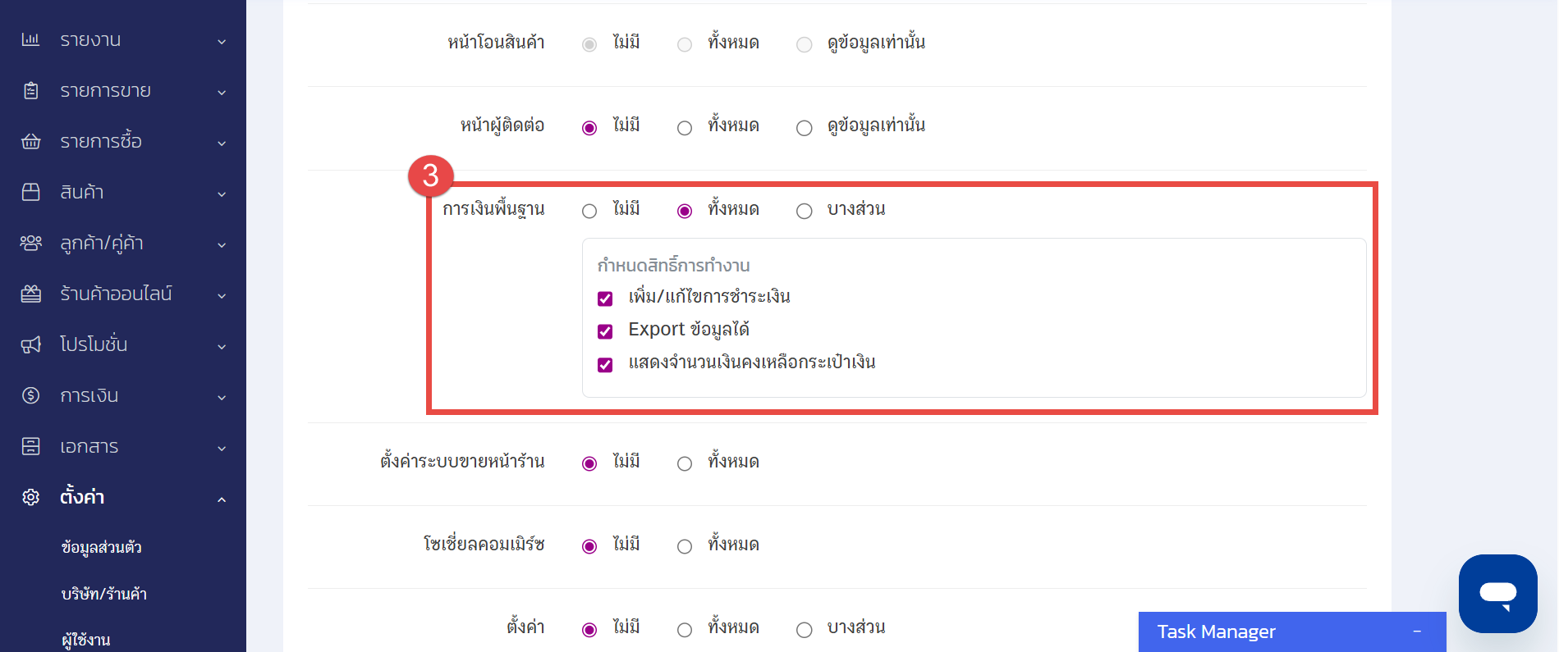This screenshot has height=652, width=1559.
Task: Select ทั้งหมด radio for โซเชี่ยลคอมเมิร์ซ
Action: 685,547
